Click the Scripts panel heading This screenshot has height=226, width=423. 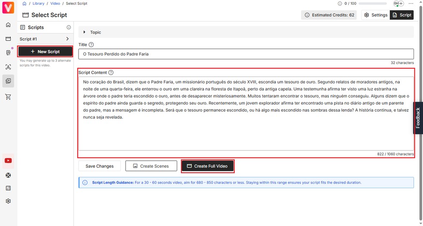pos(36,27)
